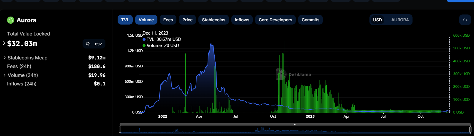
Task: Click the green Volume legend dot
Action: 144,46
